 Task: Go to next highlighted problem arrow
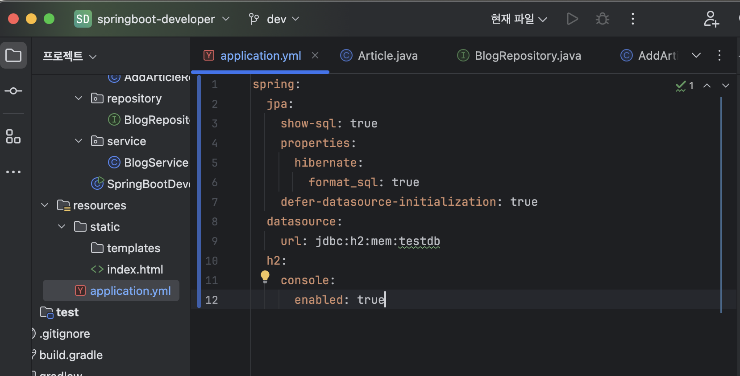(x=726, y=86)
